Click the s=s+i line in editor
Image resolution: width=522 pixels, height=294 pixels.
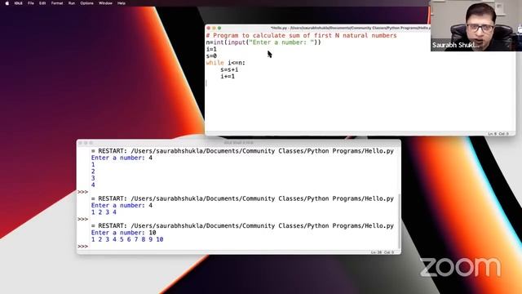click(229, 69)
